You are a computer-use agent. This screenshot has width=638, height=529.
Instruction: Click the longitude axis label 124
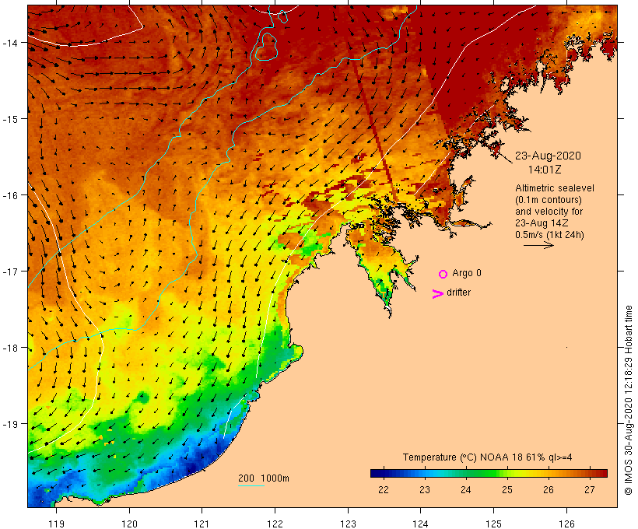pos(420,524)
